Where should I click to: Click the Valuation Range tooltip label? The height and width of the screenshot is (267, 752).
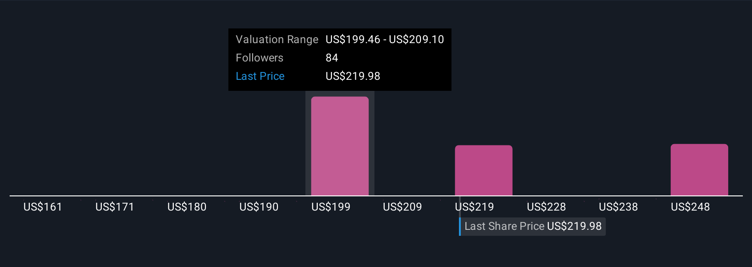tap(277, 39)
